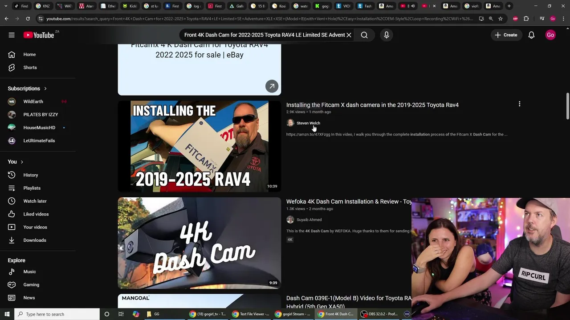Open the YouTube guide hamburger menu

coord(12,35)
